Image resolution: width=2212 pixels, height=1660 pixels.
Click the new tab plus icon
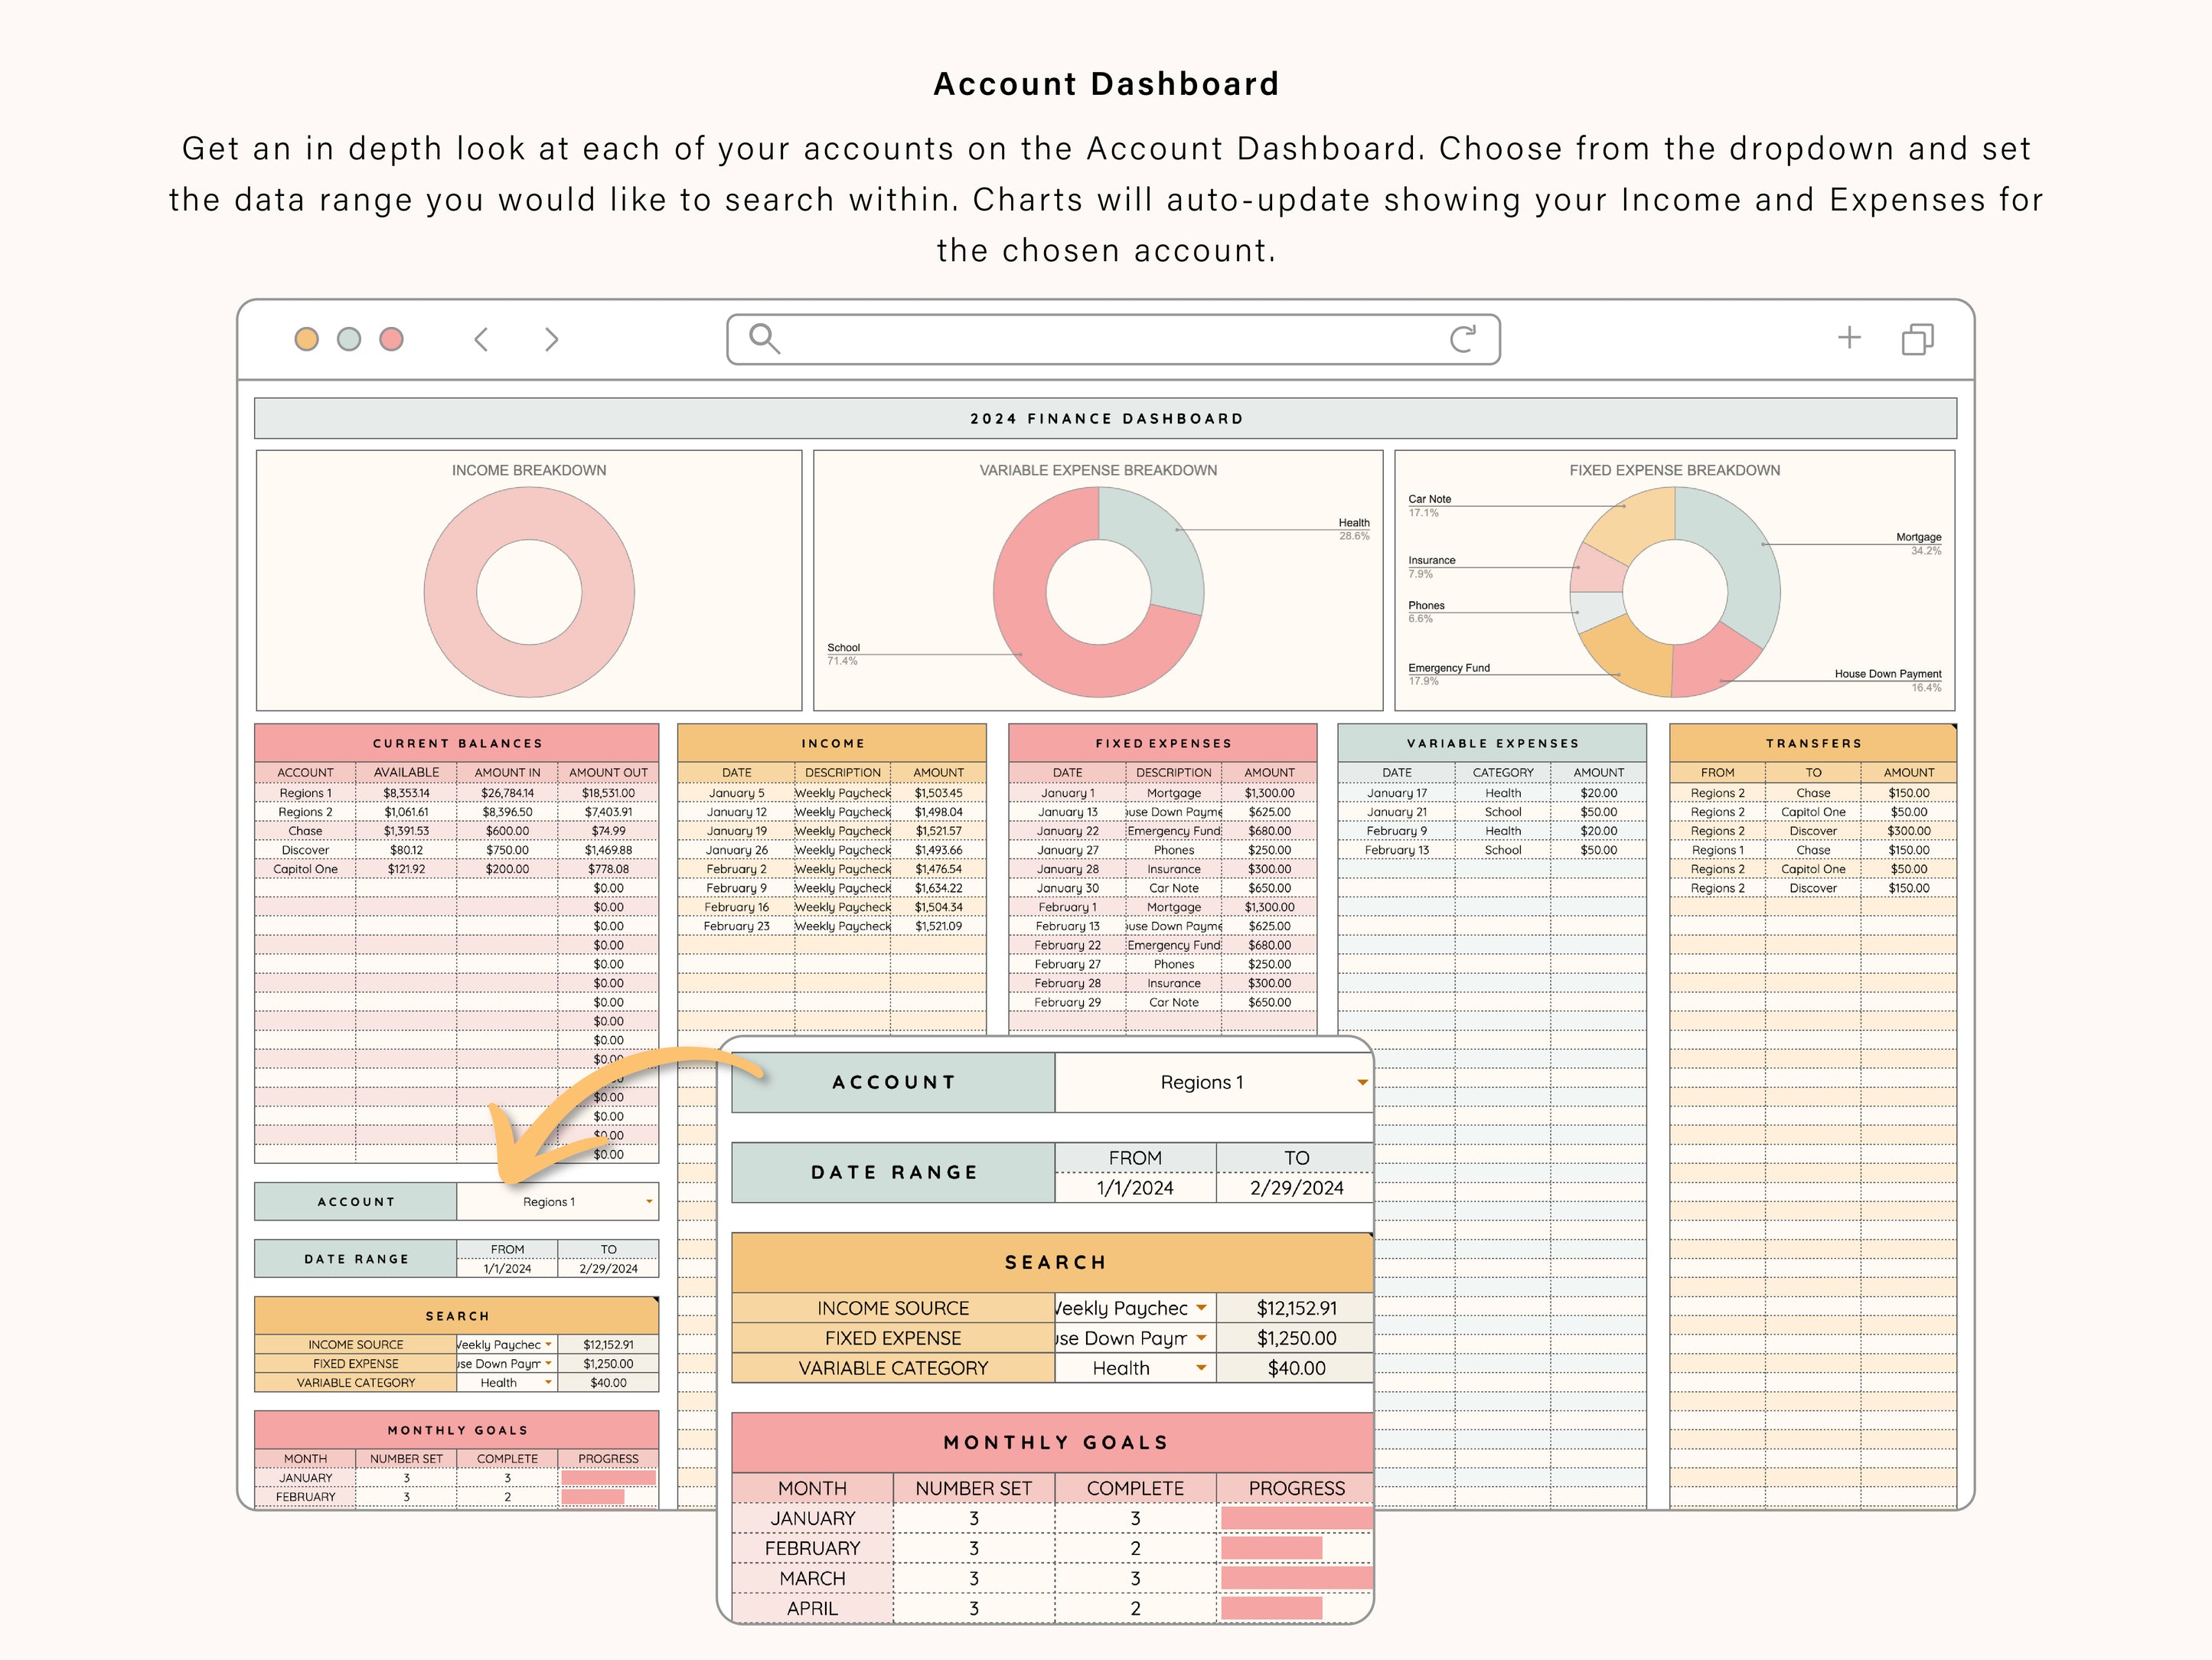pyautogui.click(x=1850, y=338)
